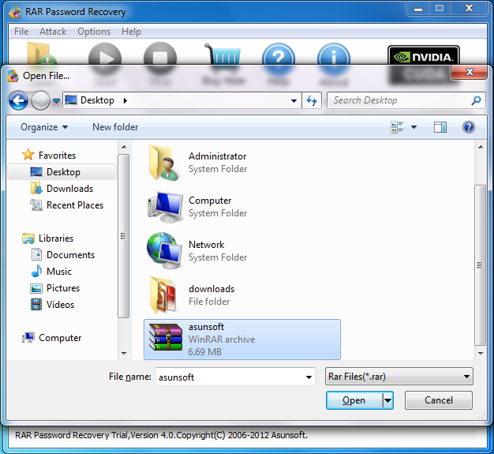Image resolution: width=494 pixels, height=454 pixels.
Task: Expand the File name dropdown
Action: [x=309, y=377]
